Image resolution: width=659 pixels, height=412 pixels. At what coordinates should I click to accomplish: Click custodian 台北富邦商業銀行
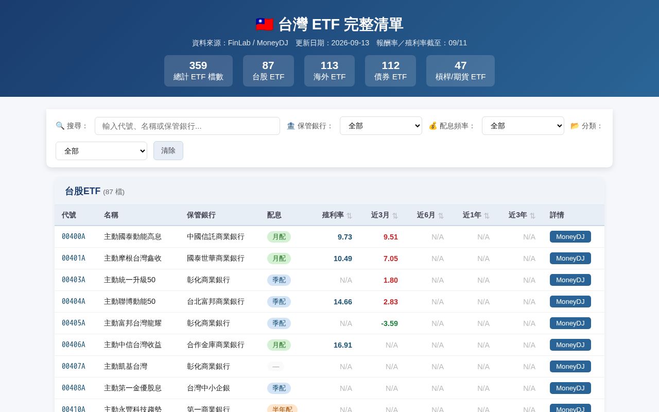[x=216, y=301]
